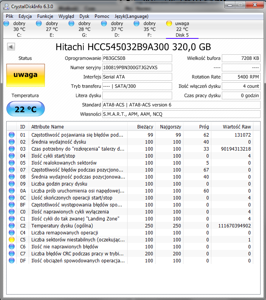Viewport: 266px width, 300px height.
Task: Select disk D: status tab
Action: [x=117, y=29]
